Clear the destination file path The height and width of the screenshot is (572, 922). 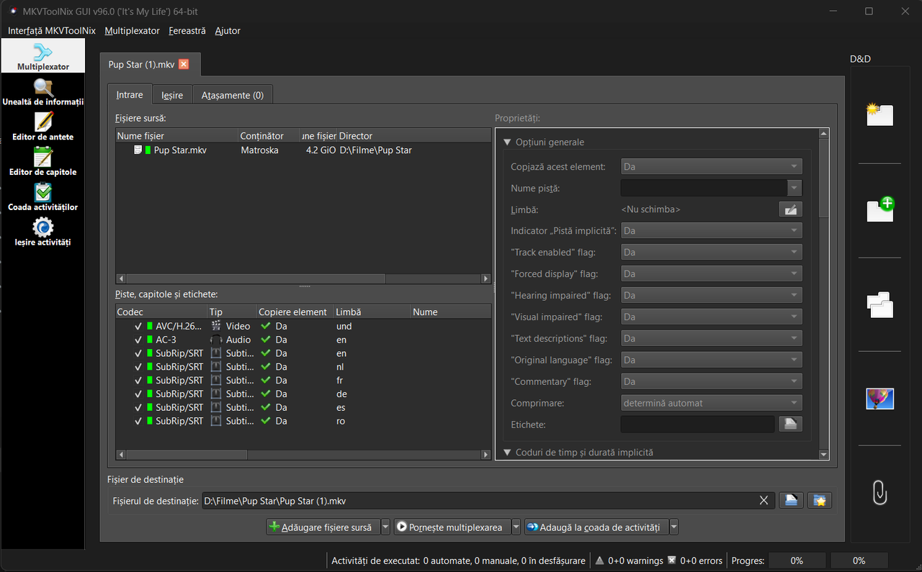pyautogui.click(x=764, y=501)
